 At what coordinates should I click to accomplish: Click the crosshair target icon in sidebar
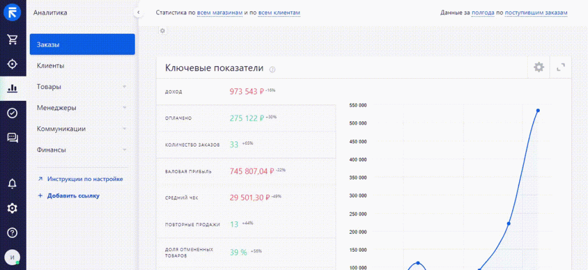12,64
